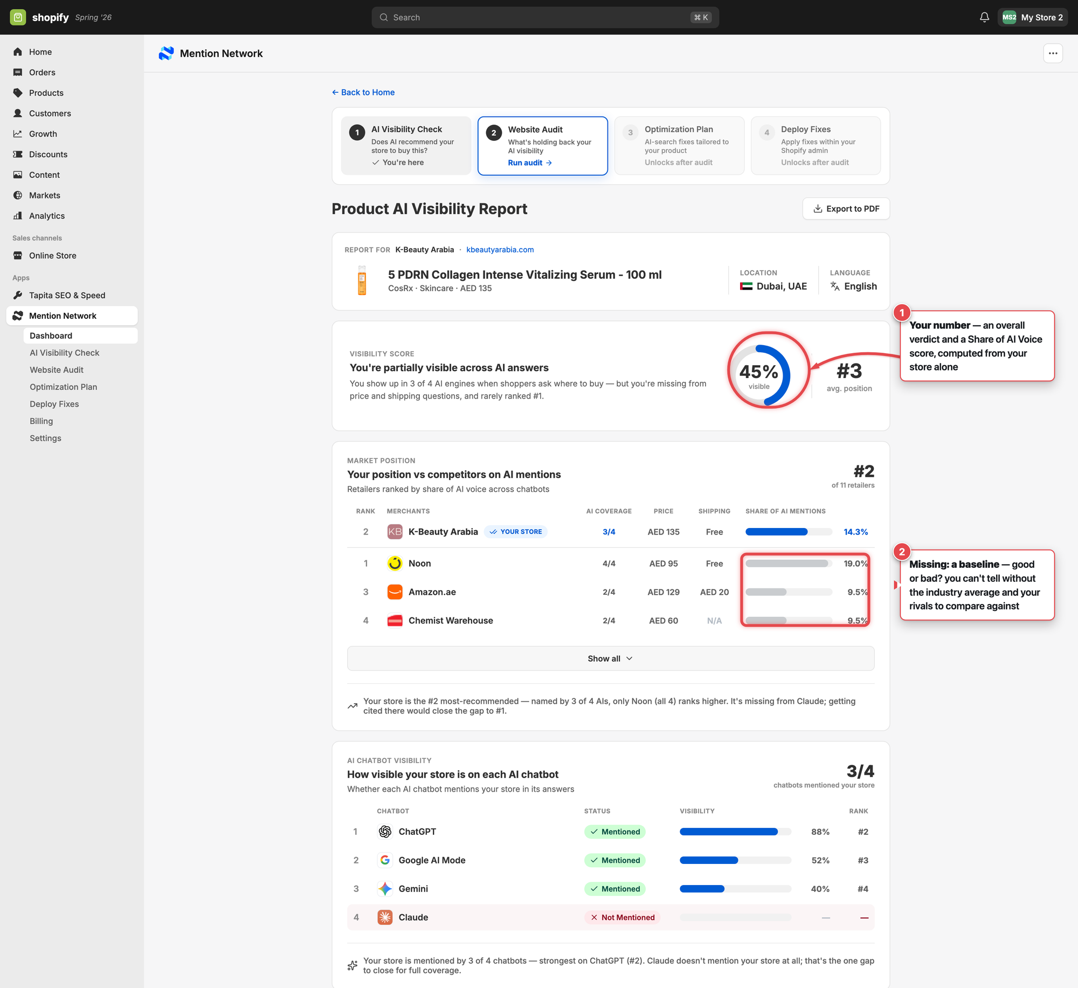This screenshot has width=1078, height=988.
Task: Click the ⌘K shortcut badge
Action: click(x=701, y=17)
